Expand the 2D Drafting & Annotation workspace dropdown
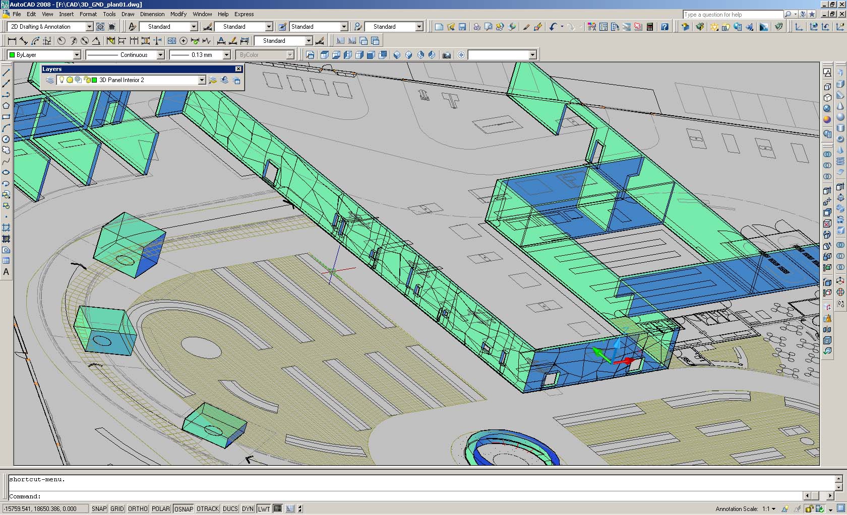The image size is (847, 515). [89, 27]
